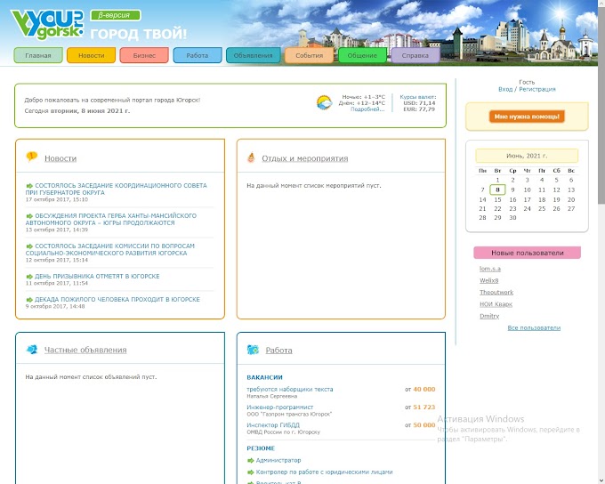Click the РЕЗЮМЕ subheading

[261, 448]
